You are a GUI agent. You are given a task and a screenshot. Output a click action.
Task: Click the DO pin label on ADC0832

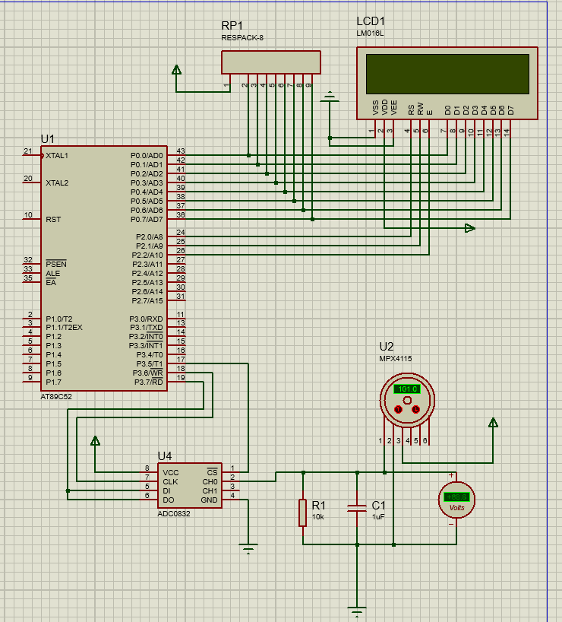pos(169,500)
